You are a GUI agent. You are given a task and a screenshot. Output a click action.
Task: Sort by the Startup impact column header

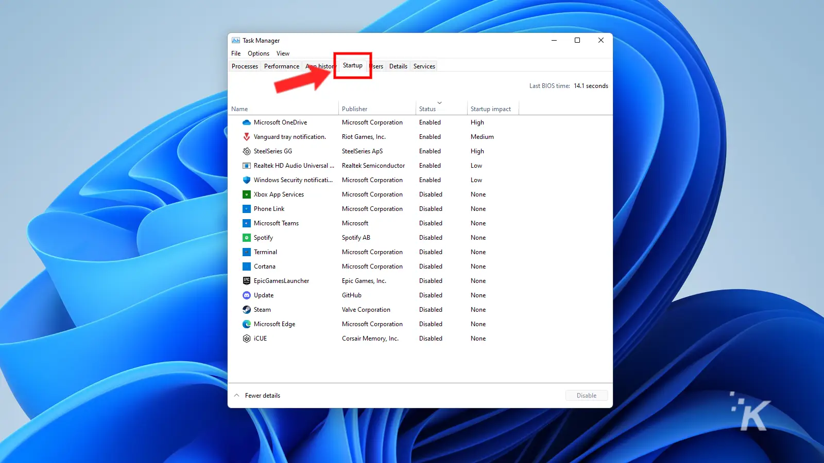pos(493,109)
